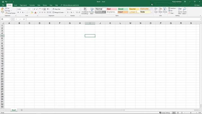Switch to the Data tab

click(x=39, y=5)
